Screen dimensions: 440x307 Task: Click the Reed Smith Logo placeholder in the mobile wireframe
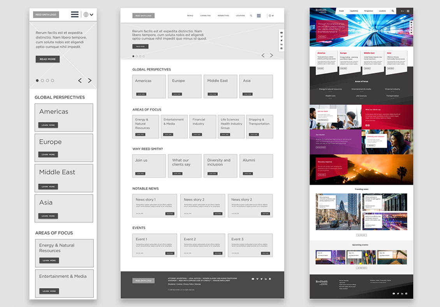[46, 15]
